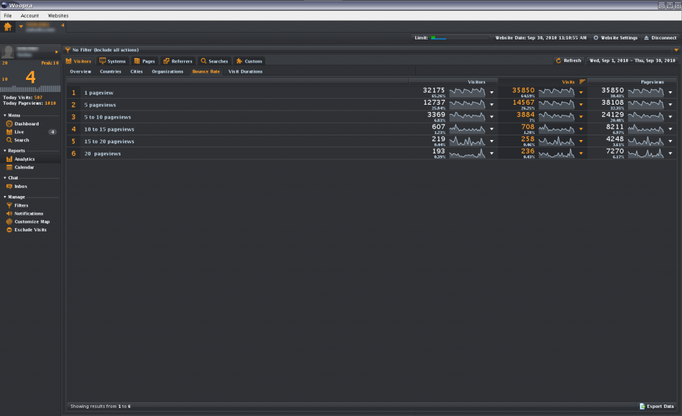This screenshot has width=682, height=416.
Task: Switch to the Pages tab
Action: (145, 61)
